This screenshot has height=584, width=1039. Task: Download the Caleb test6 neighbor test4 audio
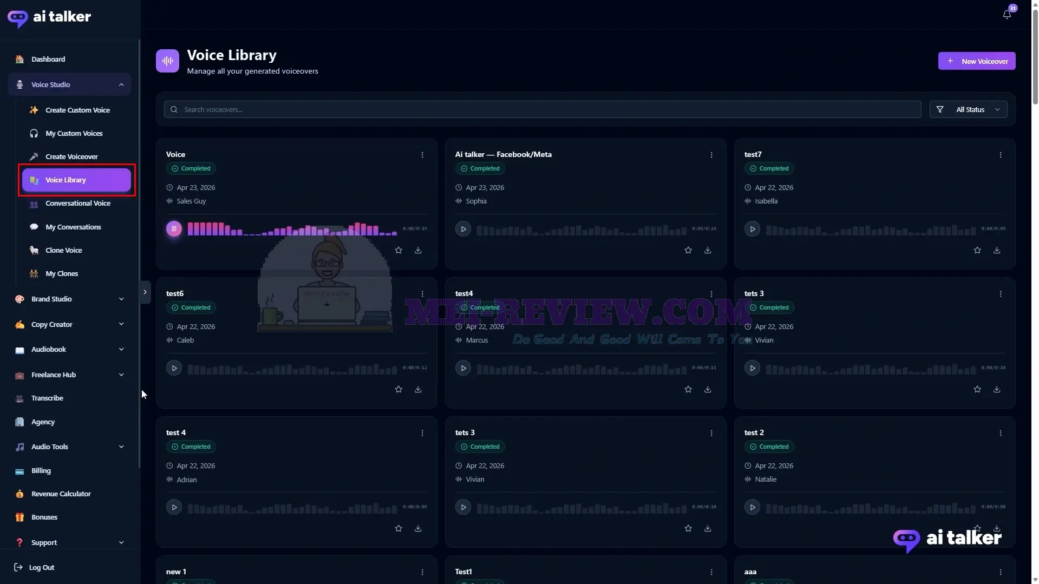[x=708, y=389]
